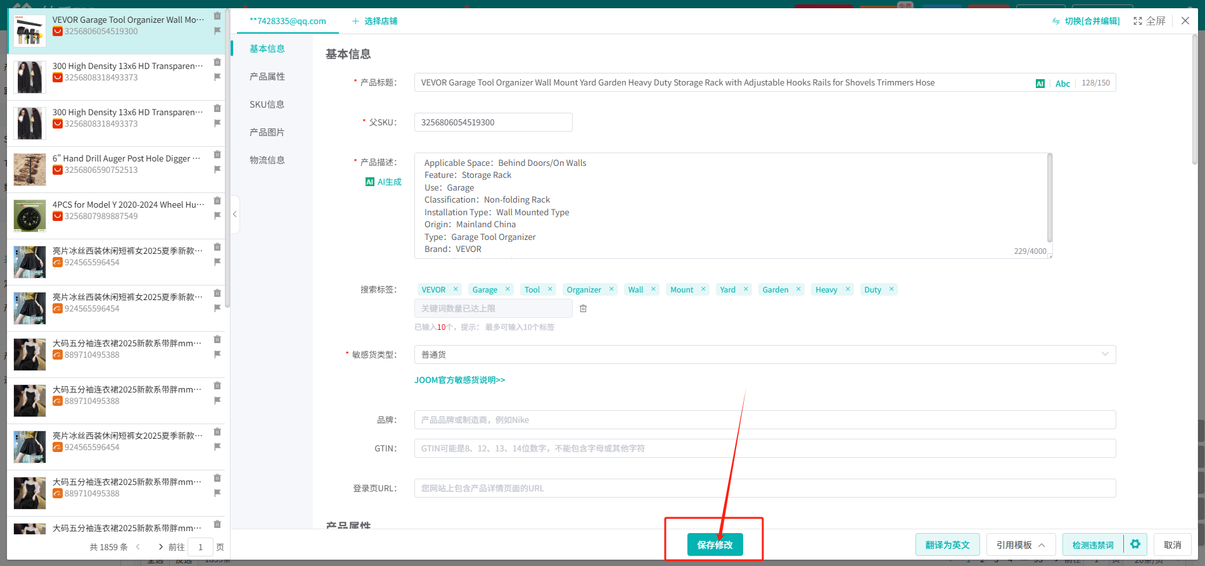The image size is (1205, 566).
Task: Click the 保存修改 save button
Action: [715, 544]
